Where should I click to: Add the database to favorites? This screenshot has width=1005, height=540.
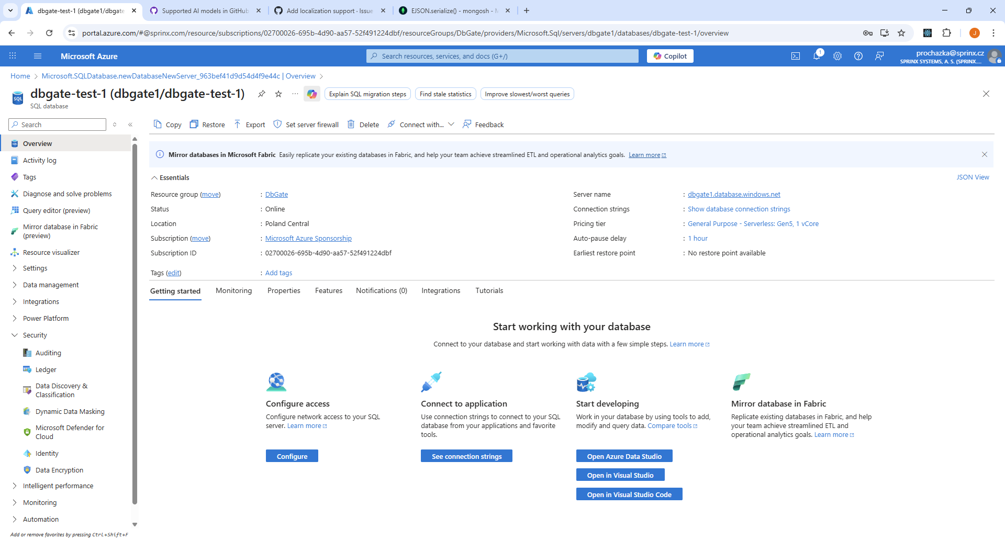[278, 94]
